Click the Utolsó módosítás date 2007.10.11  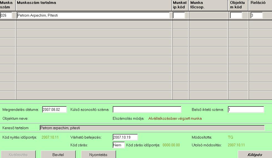click(x=236, y=145)
